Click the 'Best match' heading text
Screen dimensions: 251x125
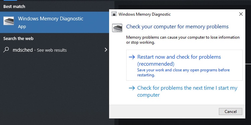(14, 7)
